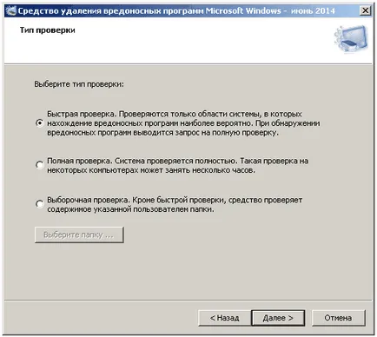Viewport: 377px width, 337px height.
Task: Click the Выберите папку button
Action: pos(79,235)
